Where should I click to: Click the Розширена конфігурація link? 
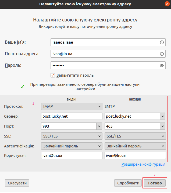[143, 164]
